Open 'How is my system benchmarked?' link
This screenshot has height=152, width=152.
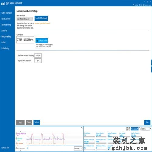pyautogui.click(x=42, y=23)
